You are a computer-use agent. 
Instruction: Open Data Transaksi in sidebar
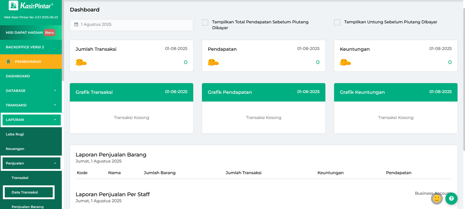click(29, 192)
